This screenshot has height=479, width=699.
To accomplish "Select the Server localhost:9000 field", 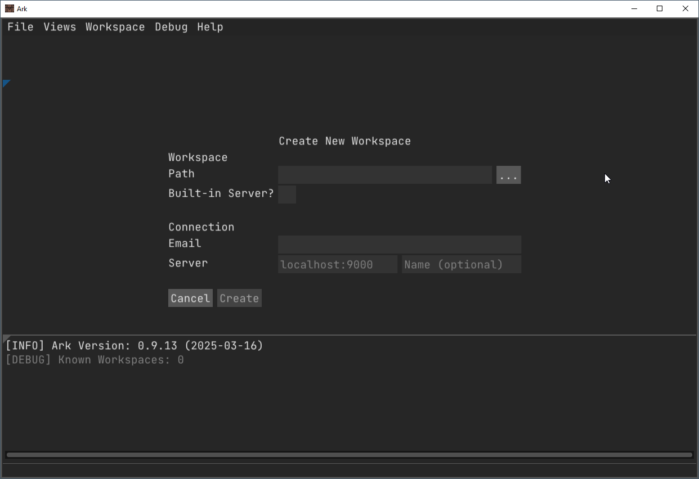I will click(x=337, y=264).
